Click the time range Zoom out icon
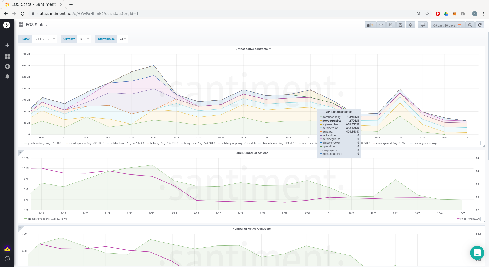The width and height of the screenshot is (489, 267). click(470, 25)
